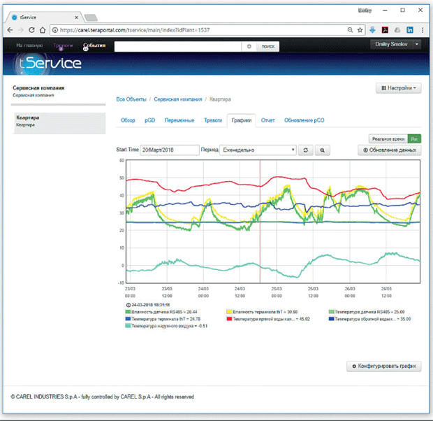Click the browser reload icon
This screenshot has height=421, width=433.
click(31, 30)
